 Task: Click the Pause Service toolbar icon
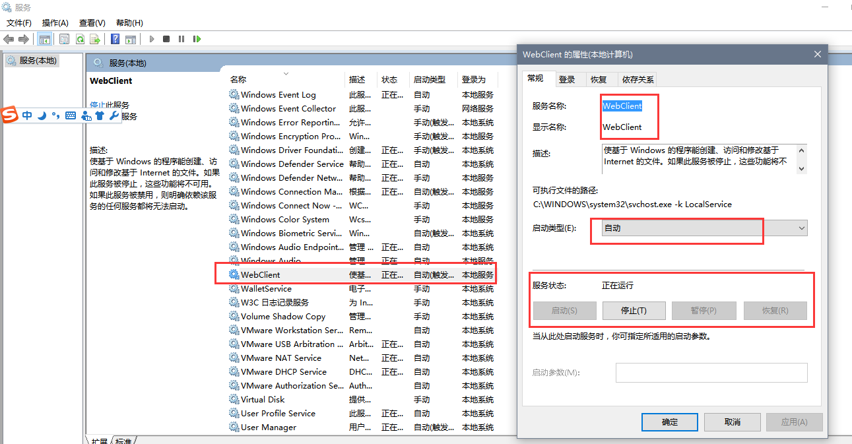coord(181,38)
